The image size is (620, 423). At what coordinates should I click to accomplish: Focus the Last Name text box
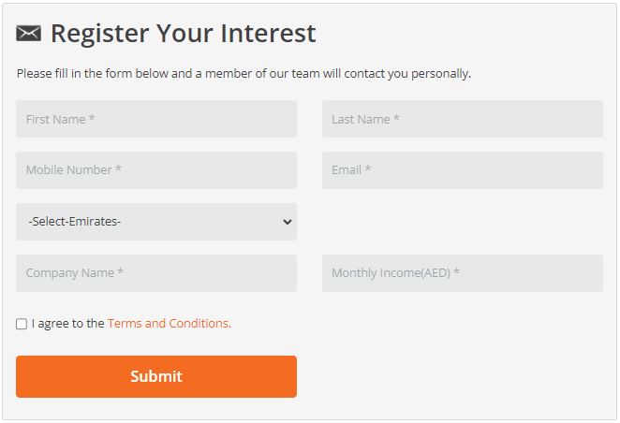462,120
